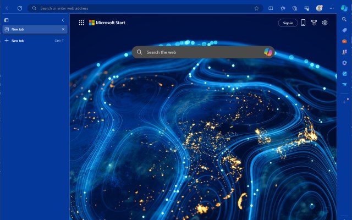This screenshot has width=352, height=220.
Task: Open Copilot from the toolbar corner
Action: click(344, 8)
